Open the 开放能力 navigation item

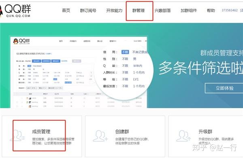coord(114,11)
